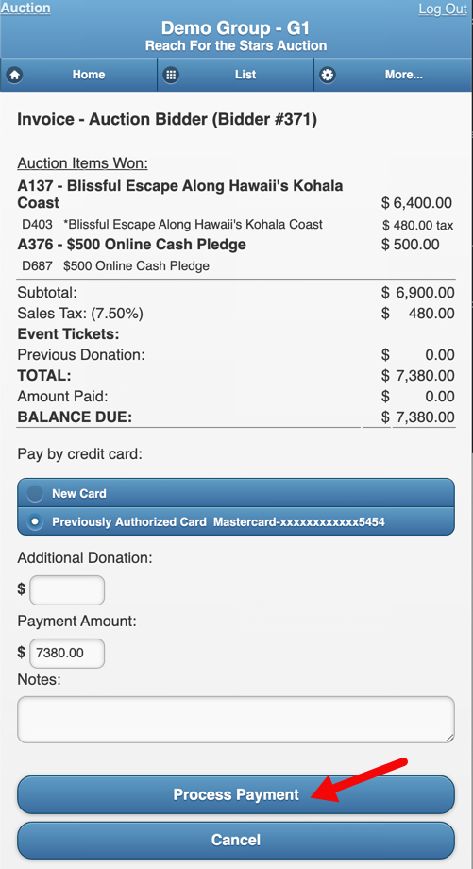This screenshot has width=473, height=869.
Task: Focus the Payment Amount field showing 7380.00
Action: point(67,653)
